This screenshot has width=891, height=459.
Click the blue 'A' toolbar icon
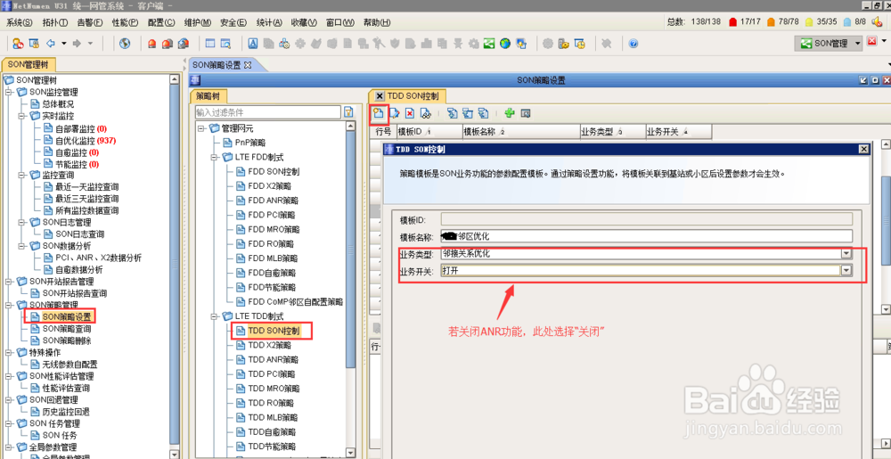click(x=254, y=43)
